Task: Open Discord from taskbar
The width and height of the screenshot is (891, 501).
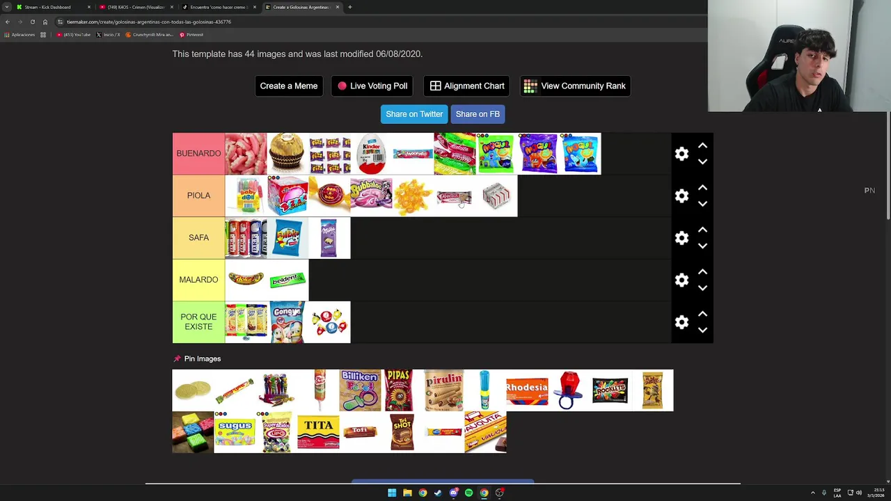Action: tap(453, 493)
